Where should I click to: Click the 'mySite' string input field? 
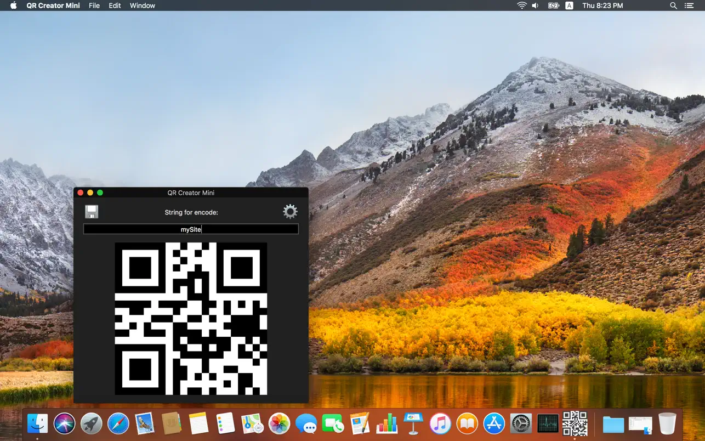191,229
